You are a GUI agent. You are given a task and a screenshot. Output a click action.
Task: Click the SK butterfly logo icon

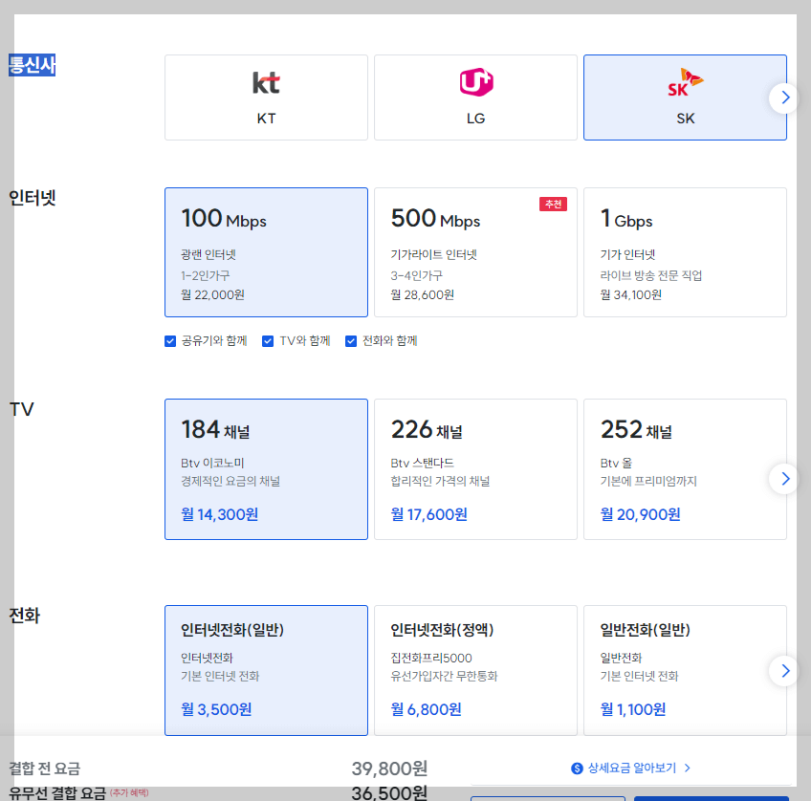(x=686, y=82)
